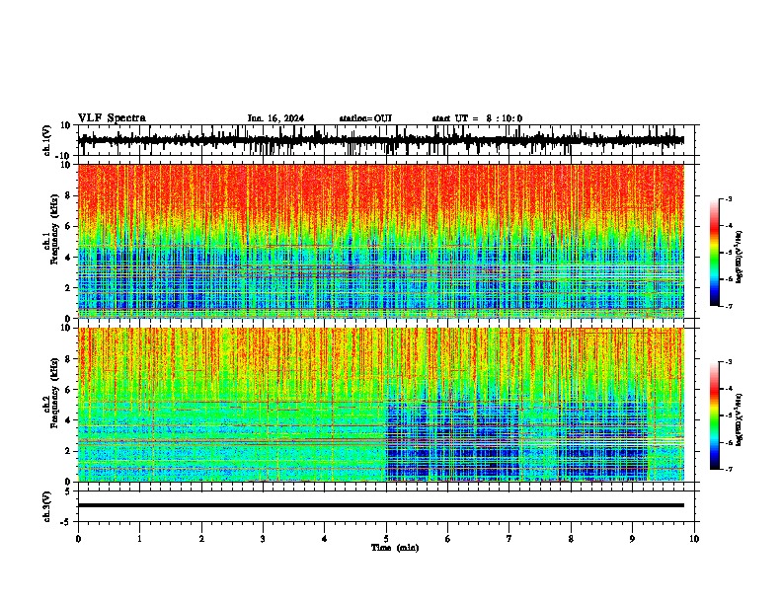Click the ch.1 "Frequency (kHz)" axis label
Viewport: 782px width, 604px height.
(54, 229)
